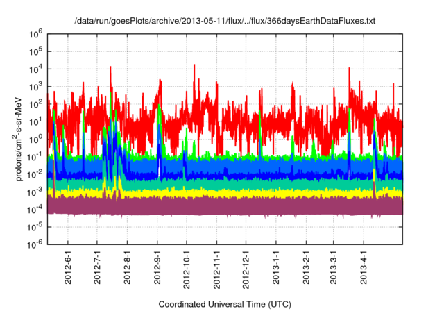This screenshot has width=444, height=311.
Task: Click the teal green flux band
Action: coord(225,185)
